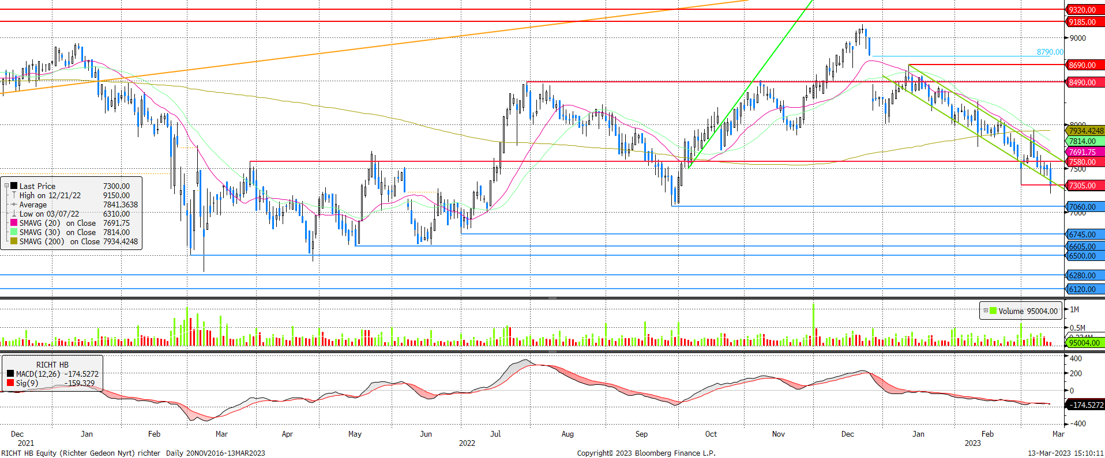Expand the Volume legend box

[986, 311]
